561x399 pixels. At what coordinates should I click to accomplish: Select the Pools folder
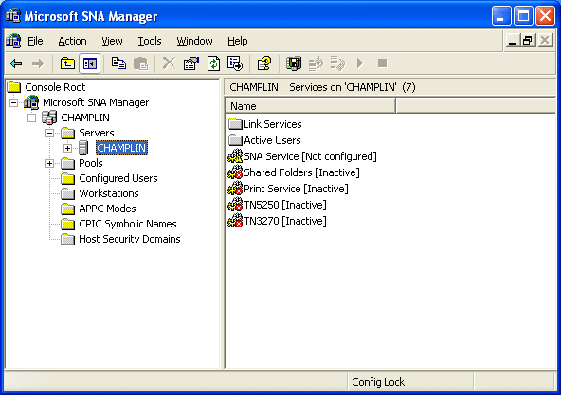click(x=91, y=164)
